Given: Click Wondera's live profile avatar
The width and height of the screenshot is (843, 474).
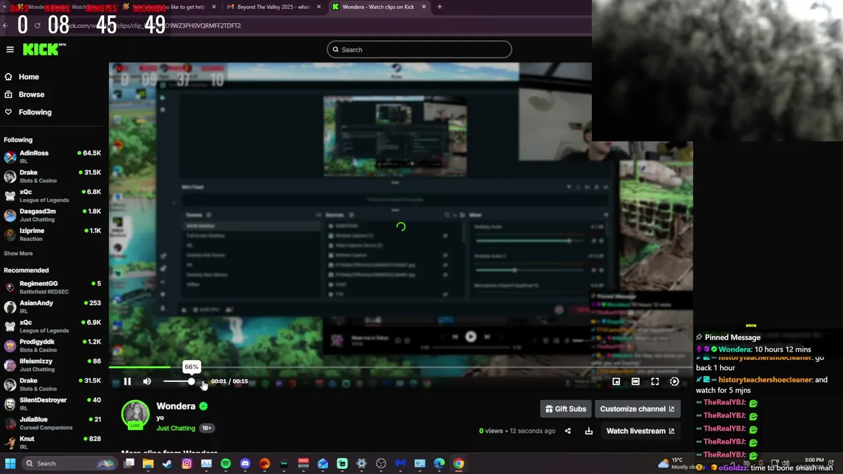Looking at the screenshot, I should (x=136, y=415).
